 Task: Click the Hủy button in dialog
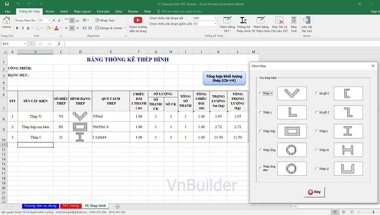point(315,192)
